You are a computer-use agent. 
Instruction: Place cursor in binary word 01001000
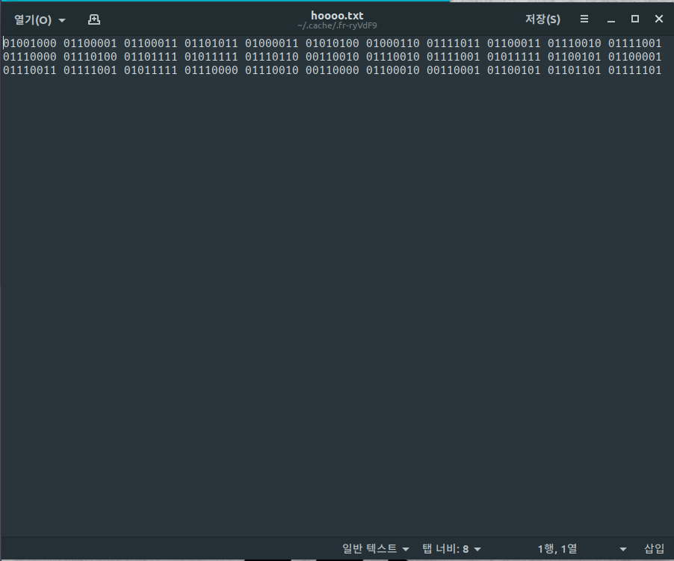30,43
